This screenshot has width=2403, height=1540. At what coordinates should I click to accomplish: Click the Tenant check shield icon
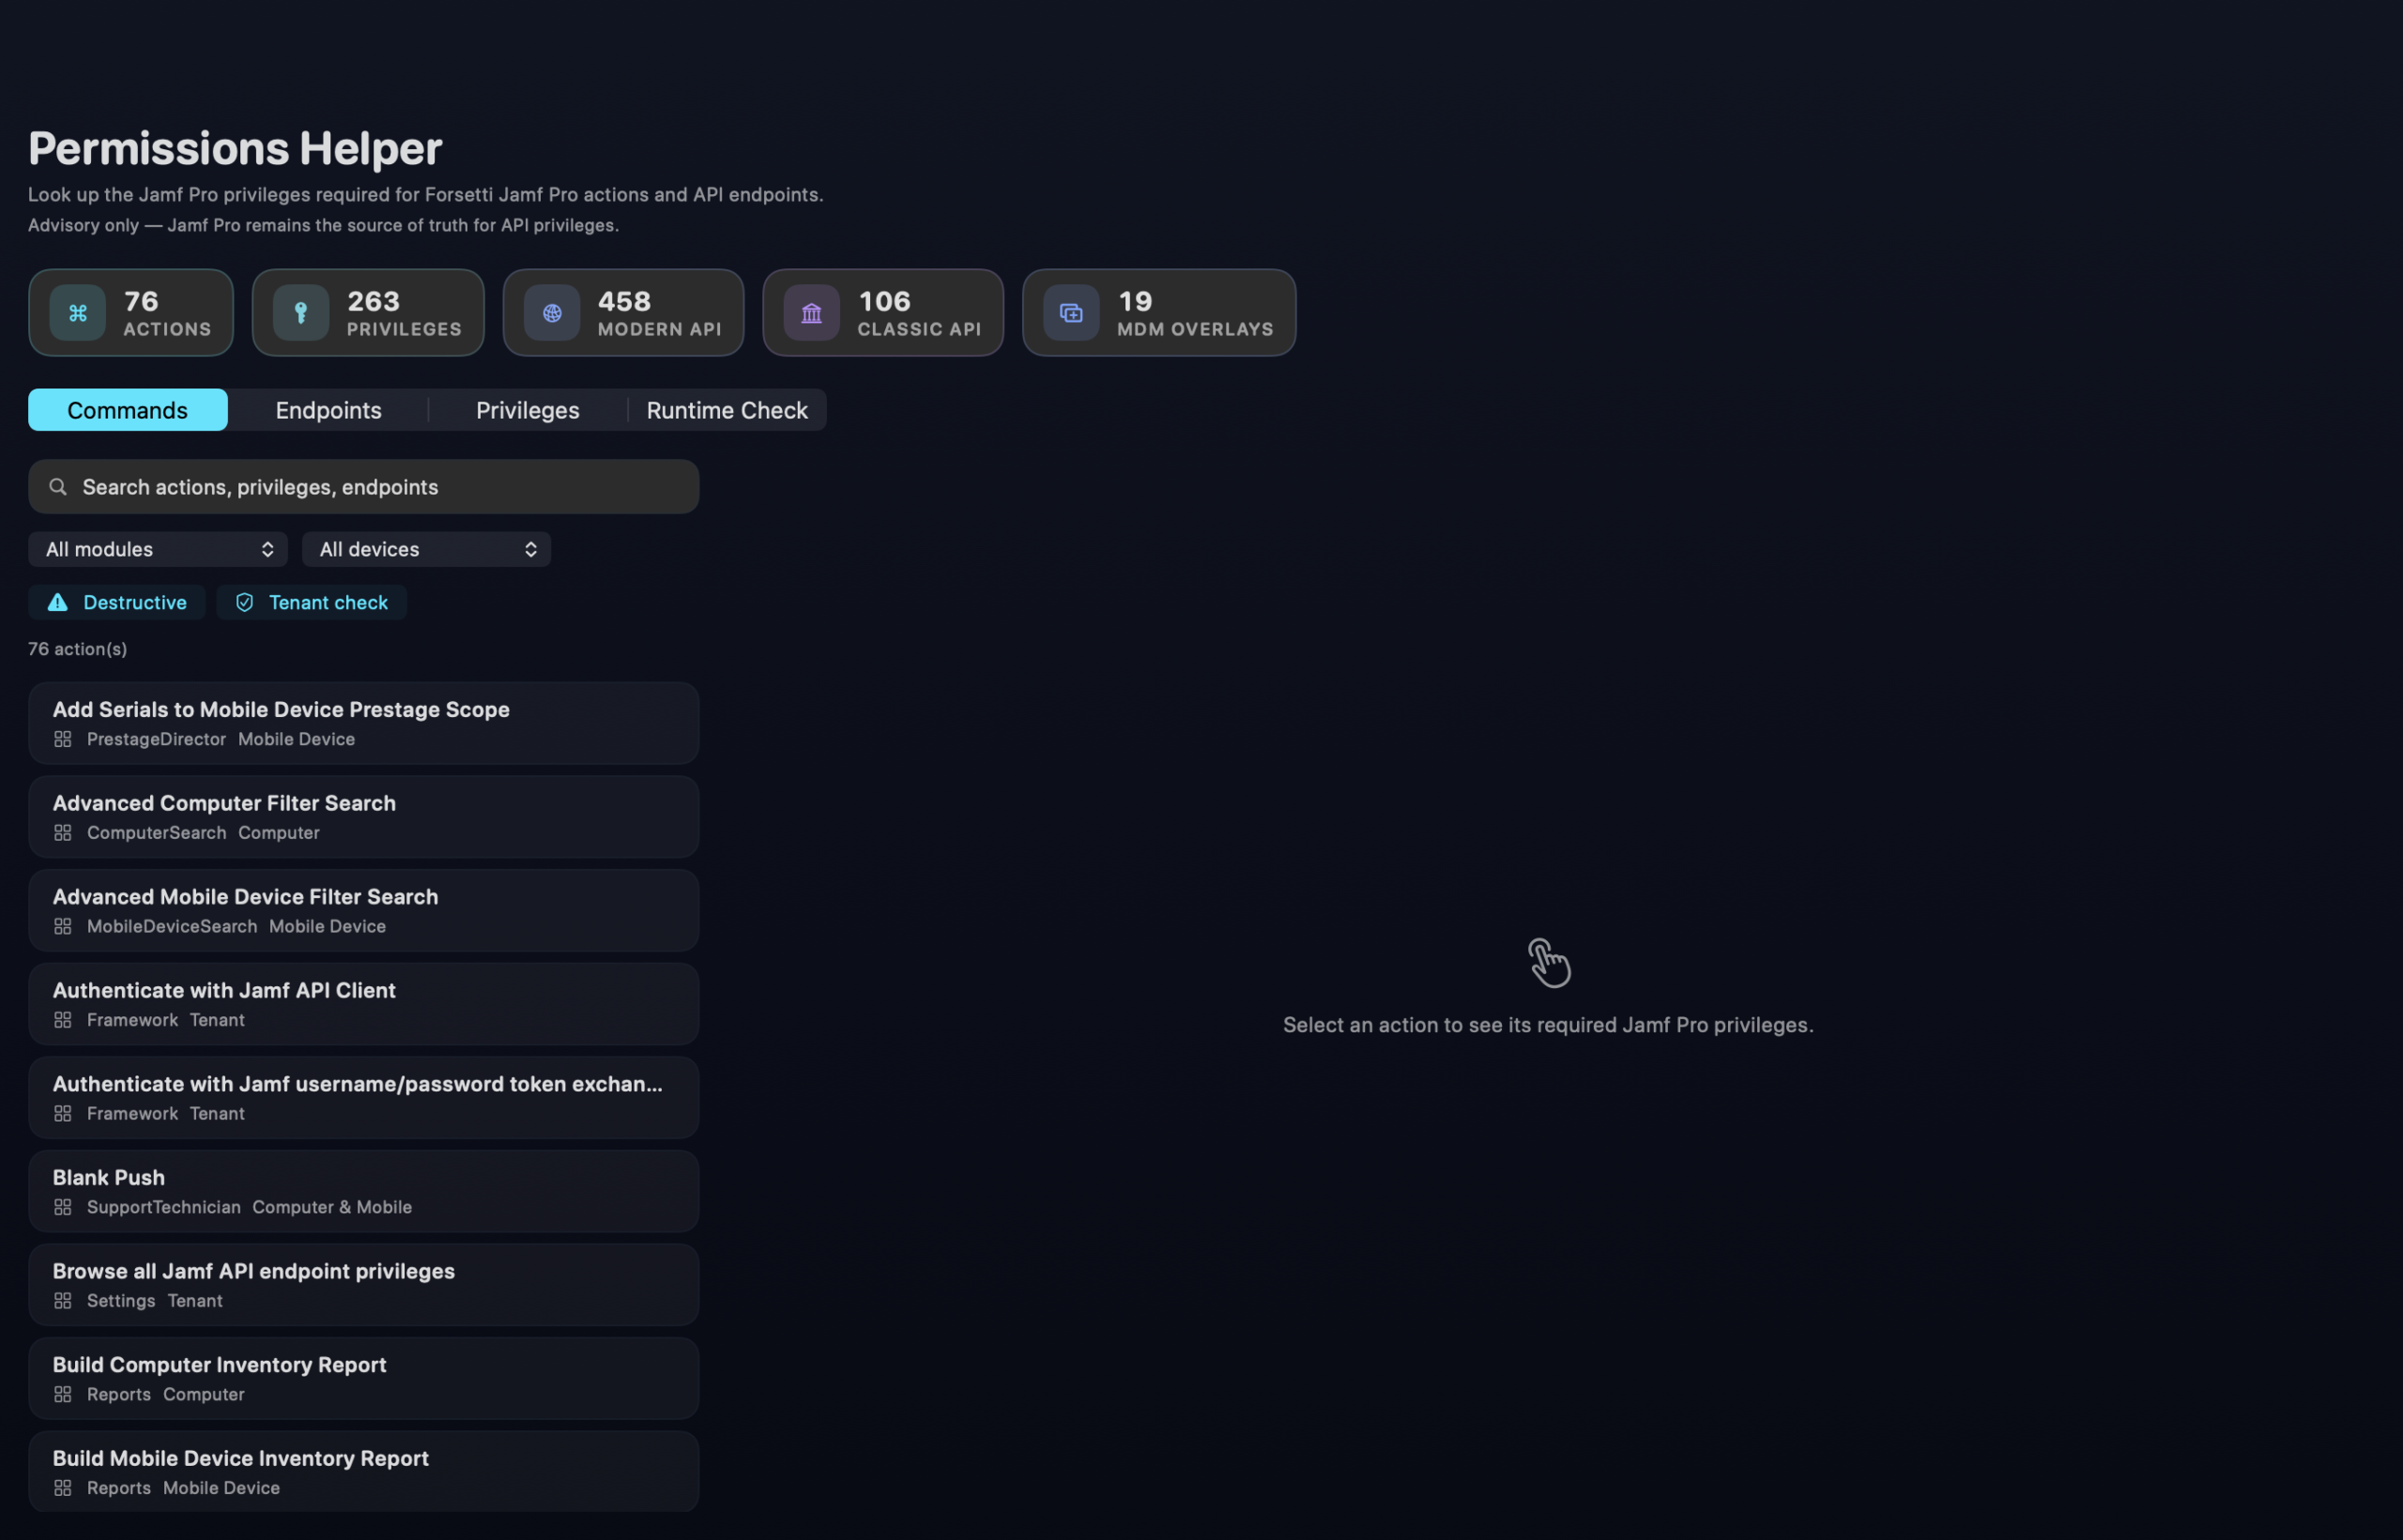point(245,602)
